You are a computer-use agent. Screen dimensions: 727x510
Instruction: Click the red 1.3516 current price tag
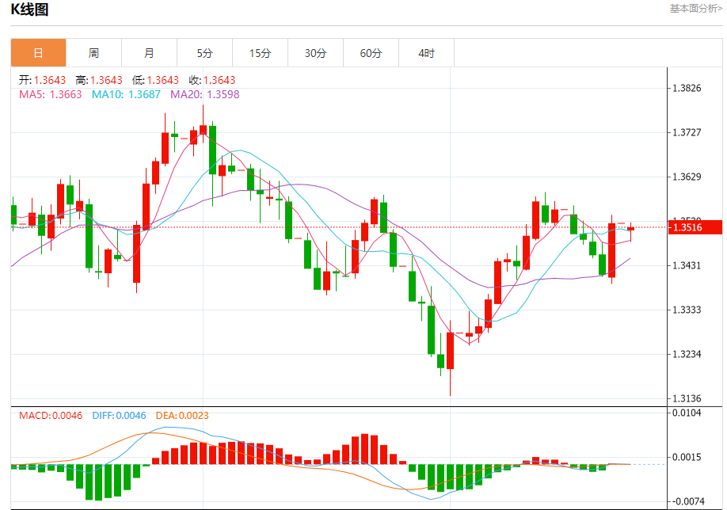[x=695, y=227]
